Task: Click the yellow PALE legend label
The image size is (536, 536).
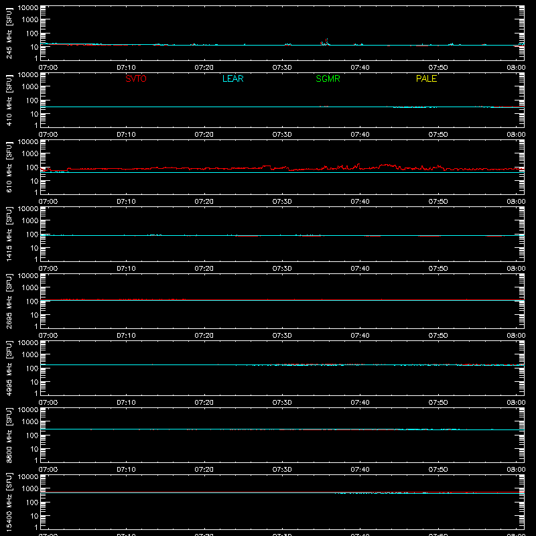Action: [426, 78]
